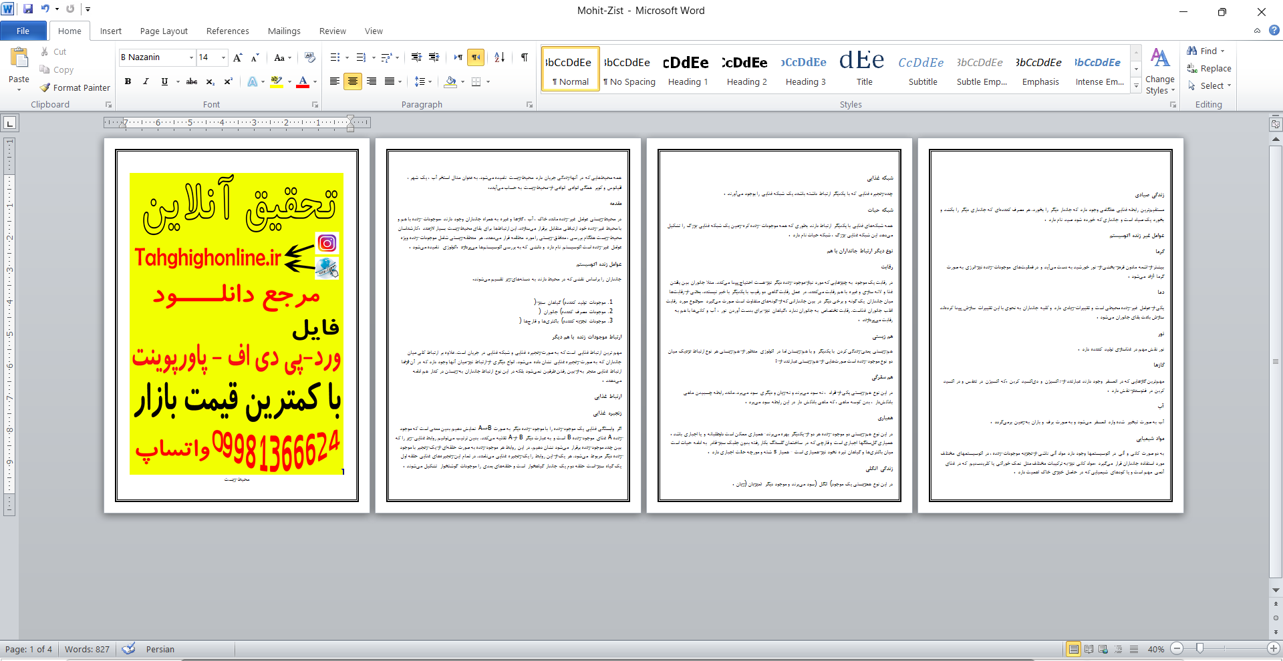Apply the Title style

864,69
